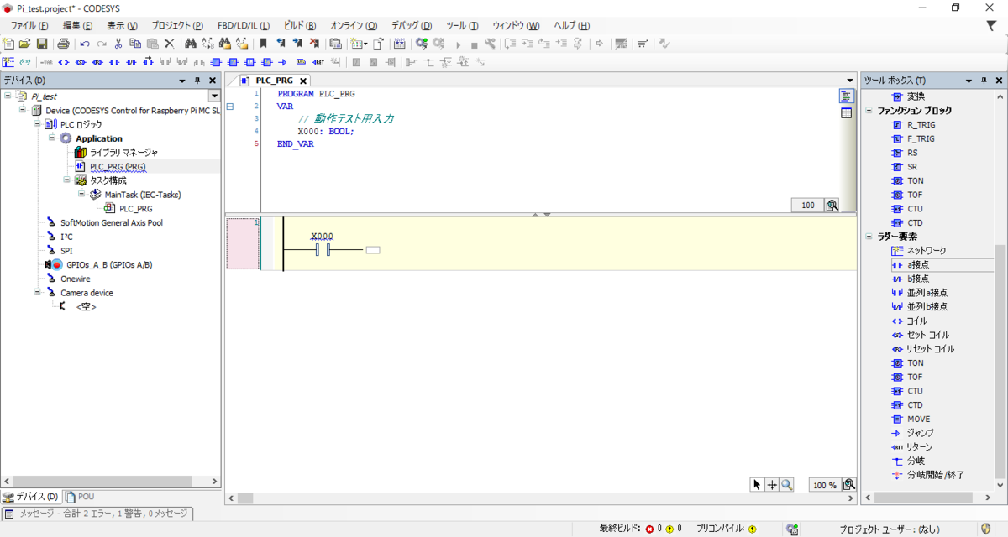Open the FBD/LD/IL menu
The height and width of the screenshot is (537, 1008).
244,25
